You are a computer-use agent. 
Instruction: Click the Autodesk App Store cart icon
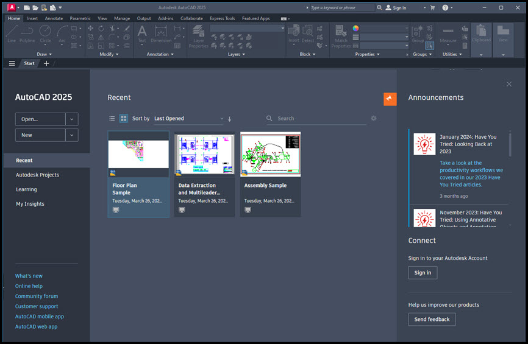(x=433, y=8)
